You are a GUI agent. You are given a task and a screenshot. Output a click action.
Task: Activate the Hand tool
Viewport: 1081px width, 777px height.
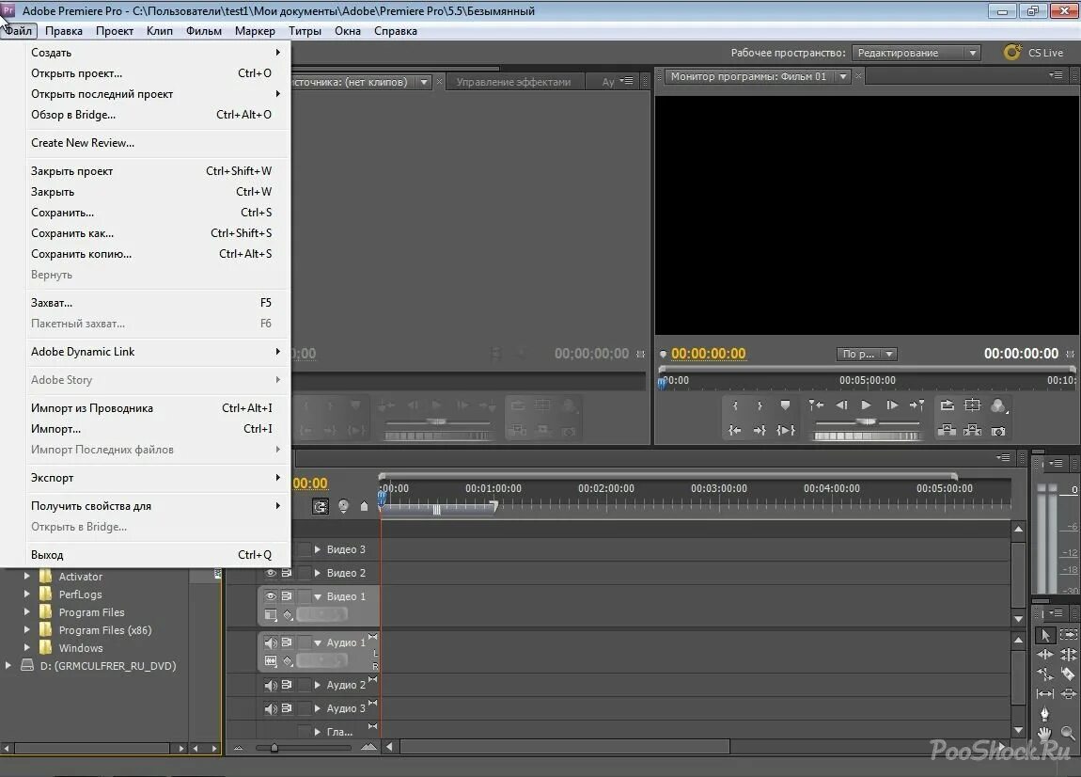[1044, 732]
